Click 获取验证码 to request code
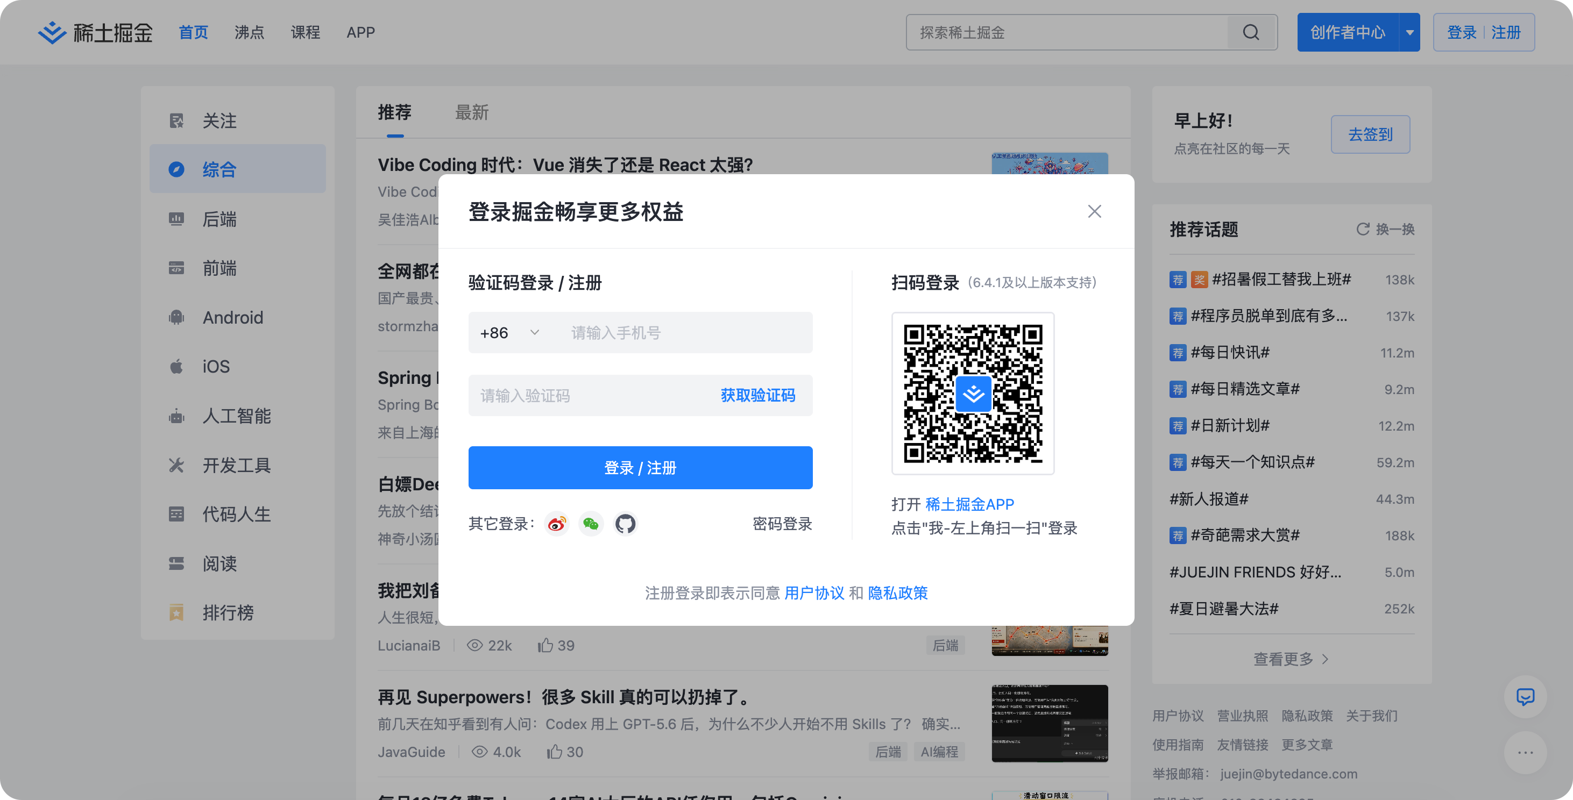Image resolution: width=1573 pixels, height=800 pixels. [758, 395]
